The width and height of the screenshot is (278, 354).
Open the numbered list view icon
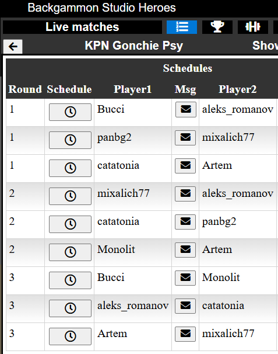(x=182, y=27)
